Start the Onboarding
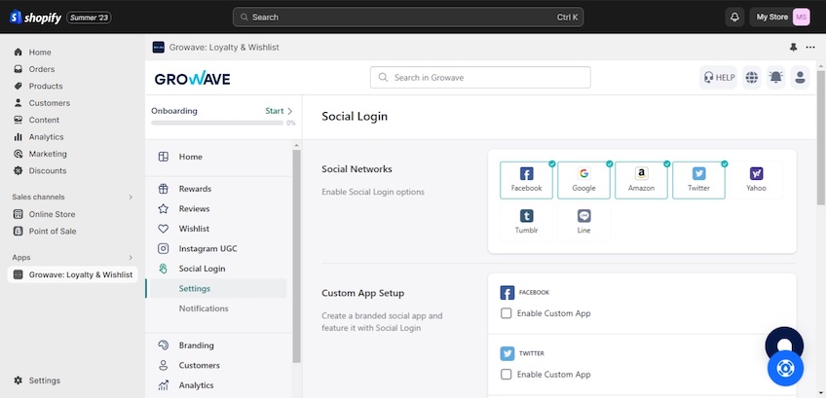 279,111
